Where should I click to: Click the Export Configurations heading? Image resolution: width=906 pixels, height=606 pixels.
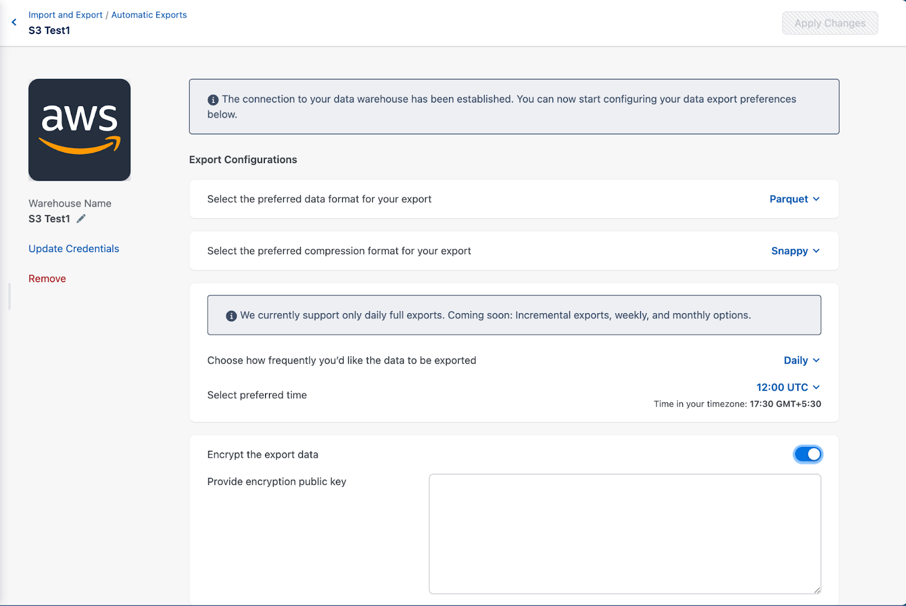(x=243, y=160)
